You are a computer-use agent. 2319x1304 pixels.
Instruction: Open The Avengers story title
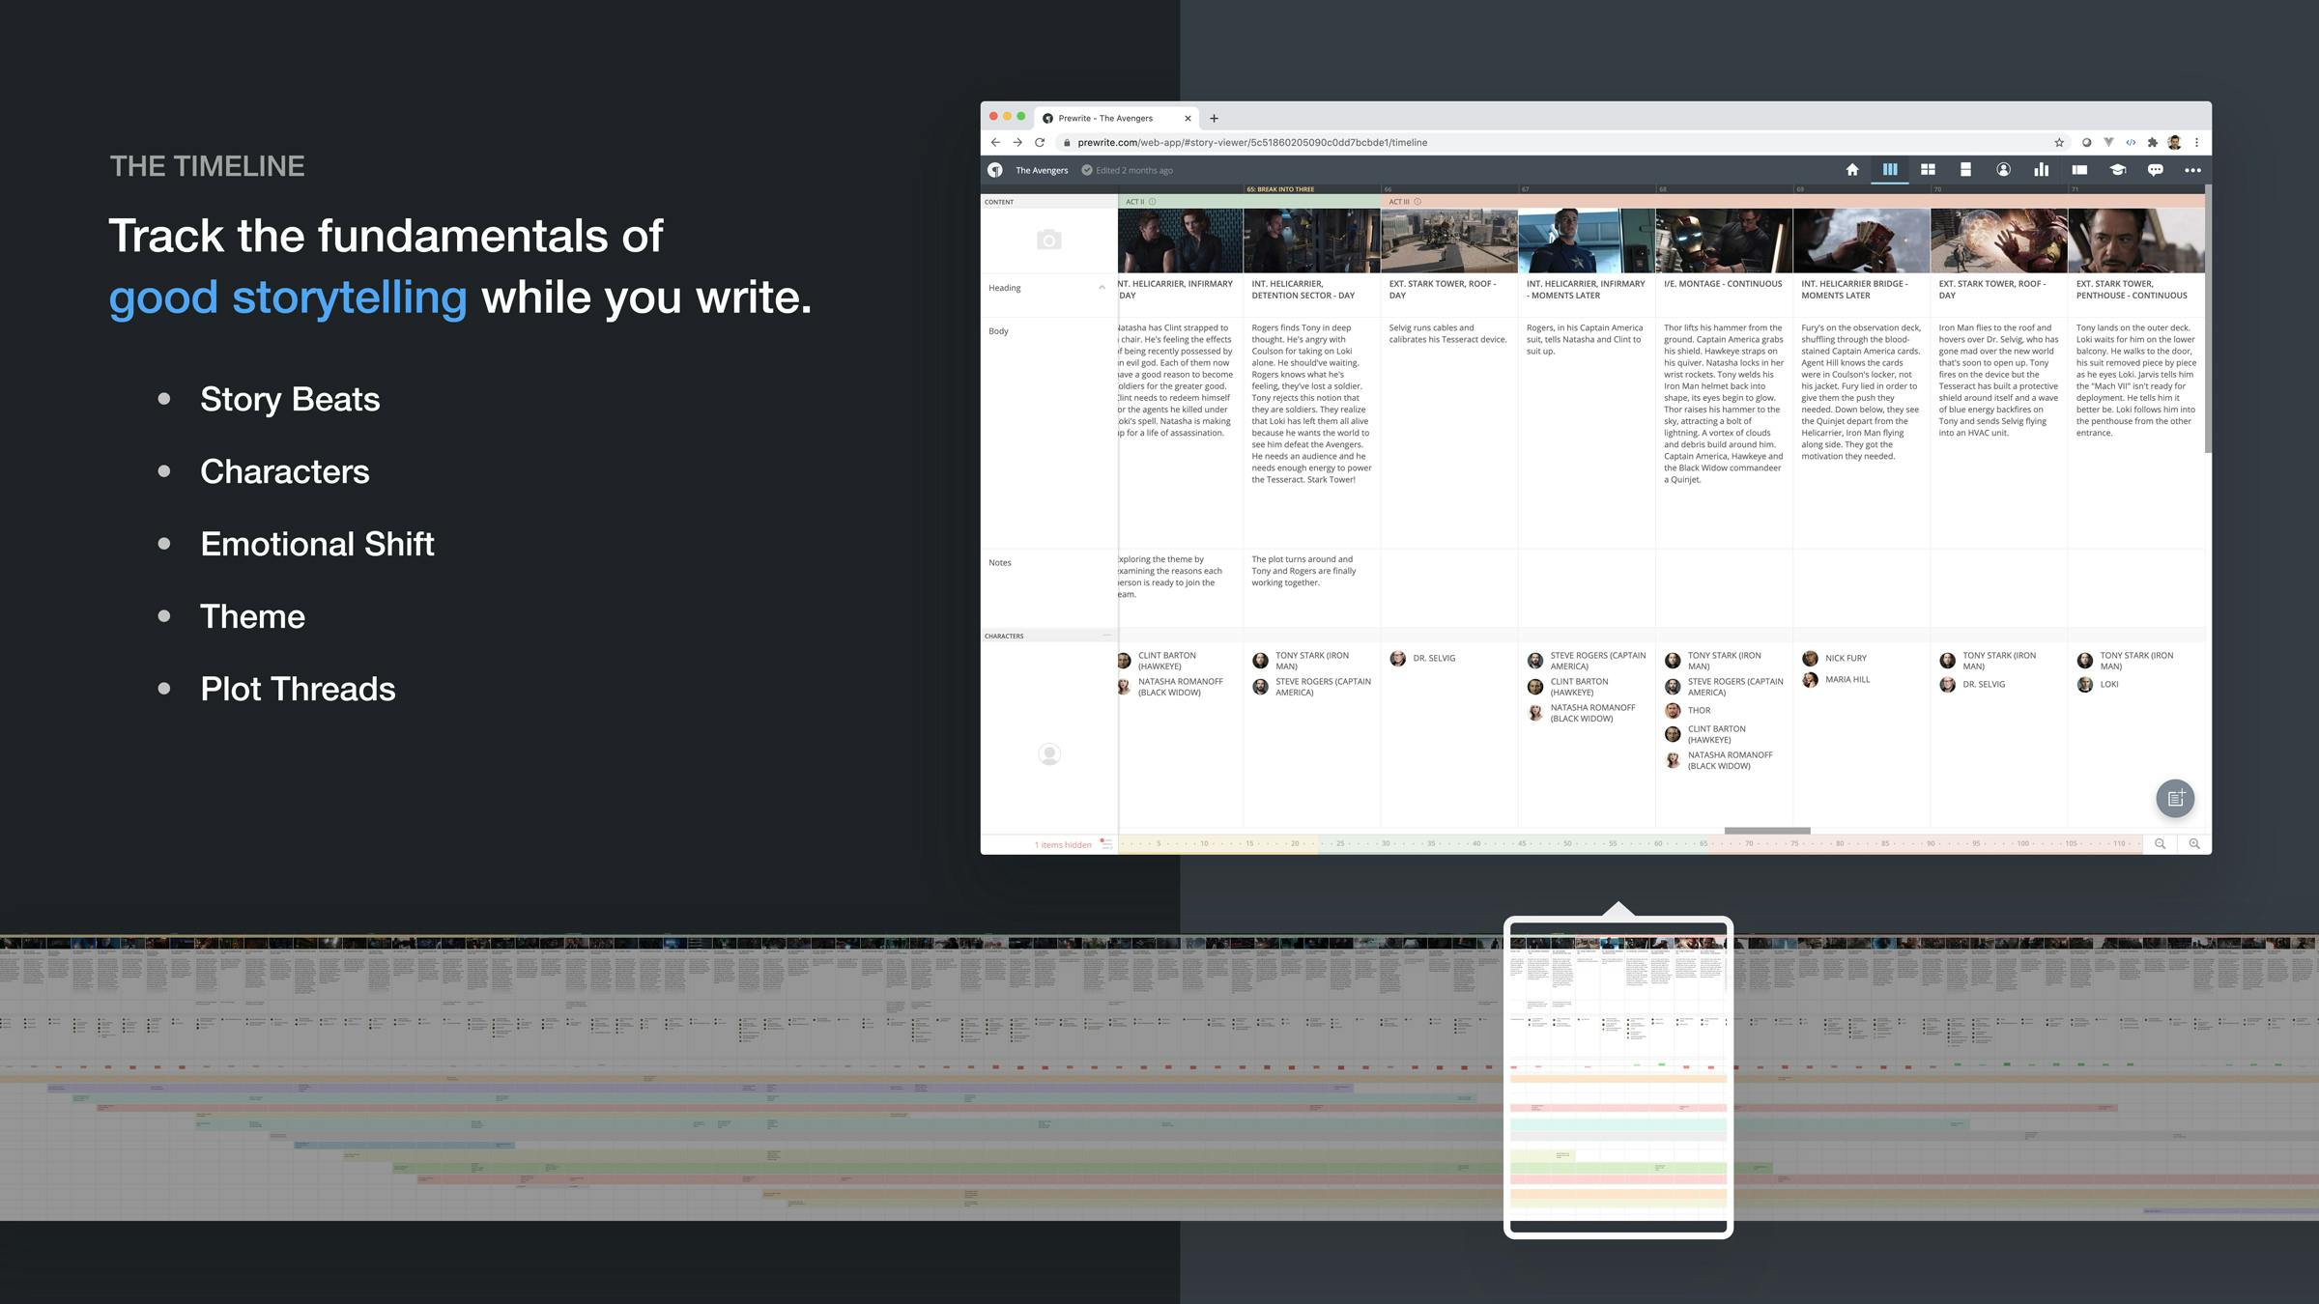[1042, 170]
